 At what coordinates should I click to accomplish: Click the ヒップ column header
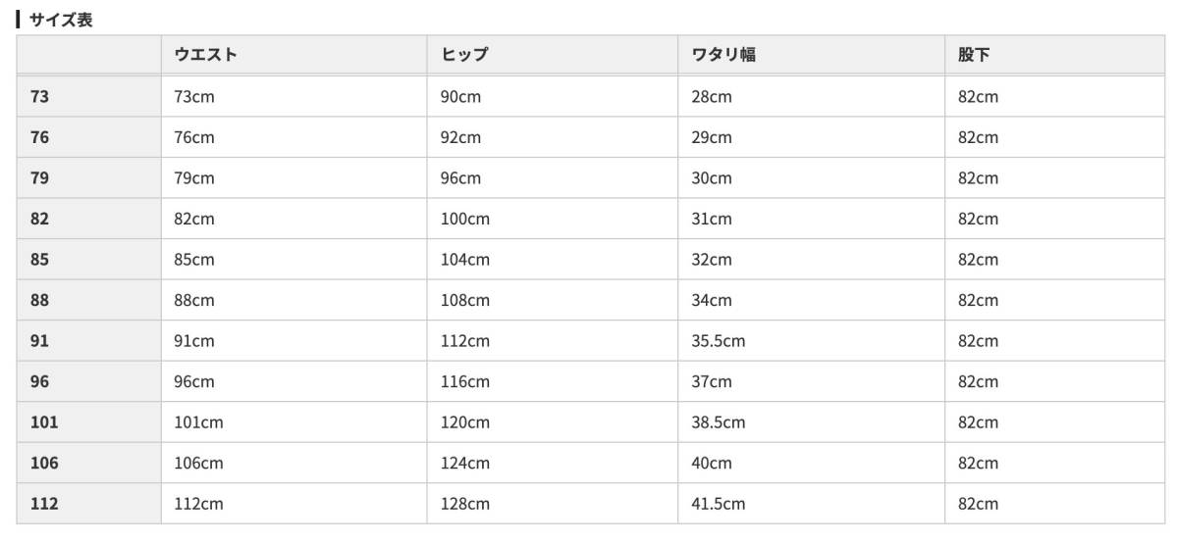click(464, 55)
